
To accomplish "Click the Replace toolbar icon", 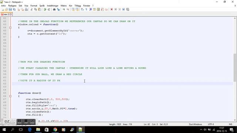I will coord(58,9).
